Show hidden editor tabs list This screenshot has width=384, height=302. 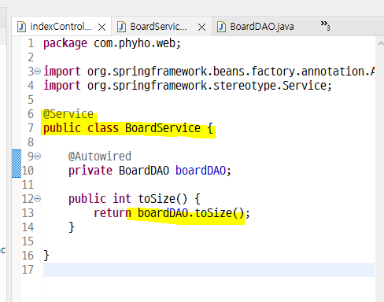click(325, 25)
